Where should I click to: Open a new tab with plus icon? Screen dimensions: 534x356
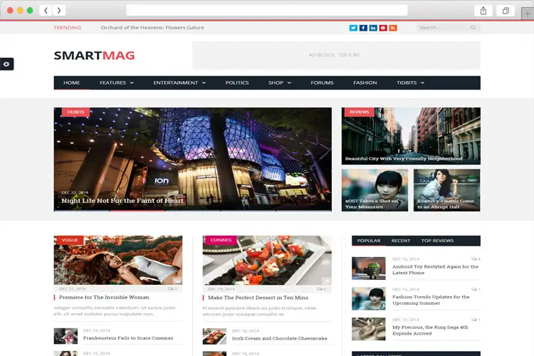point(528,14)
